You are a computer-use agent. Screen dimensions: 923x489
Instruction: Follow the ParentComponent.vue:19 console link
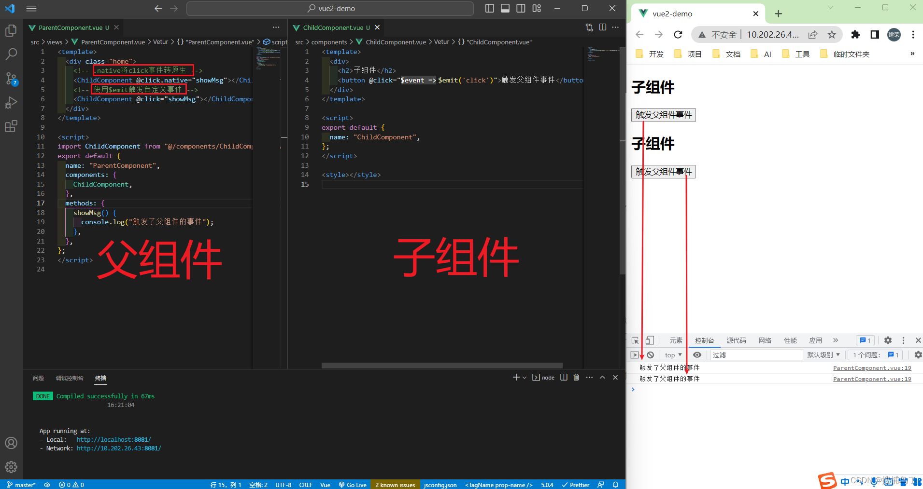click(x=872, y=367)
